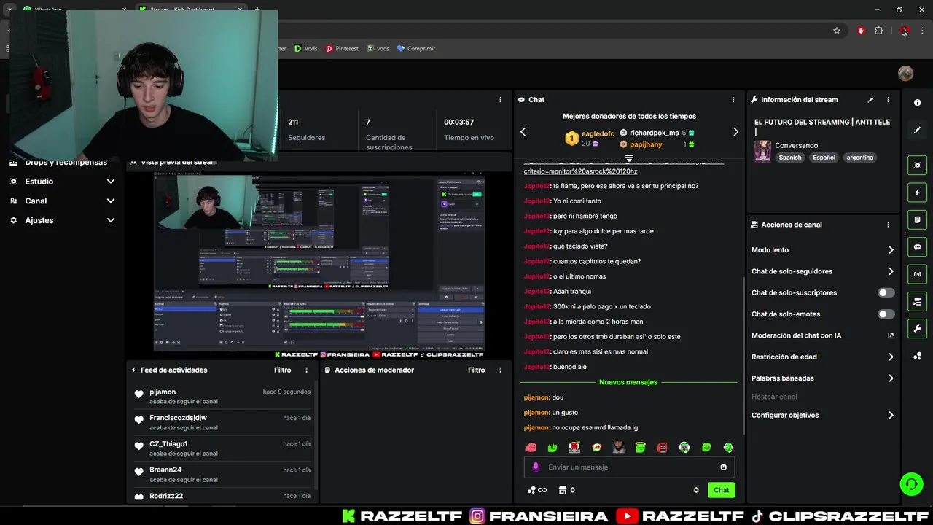The height and width of the screenshot is (525, 933).
Task: Open the Acciones de moderador three-dot menu
Action: coord(500,370)
